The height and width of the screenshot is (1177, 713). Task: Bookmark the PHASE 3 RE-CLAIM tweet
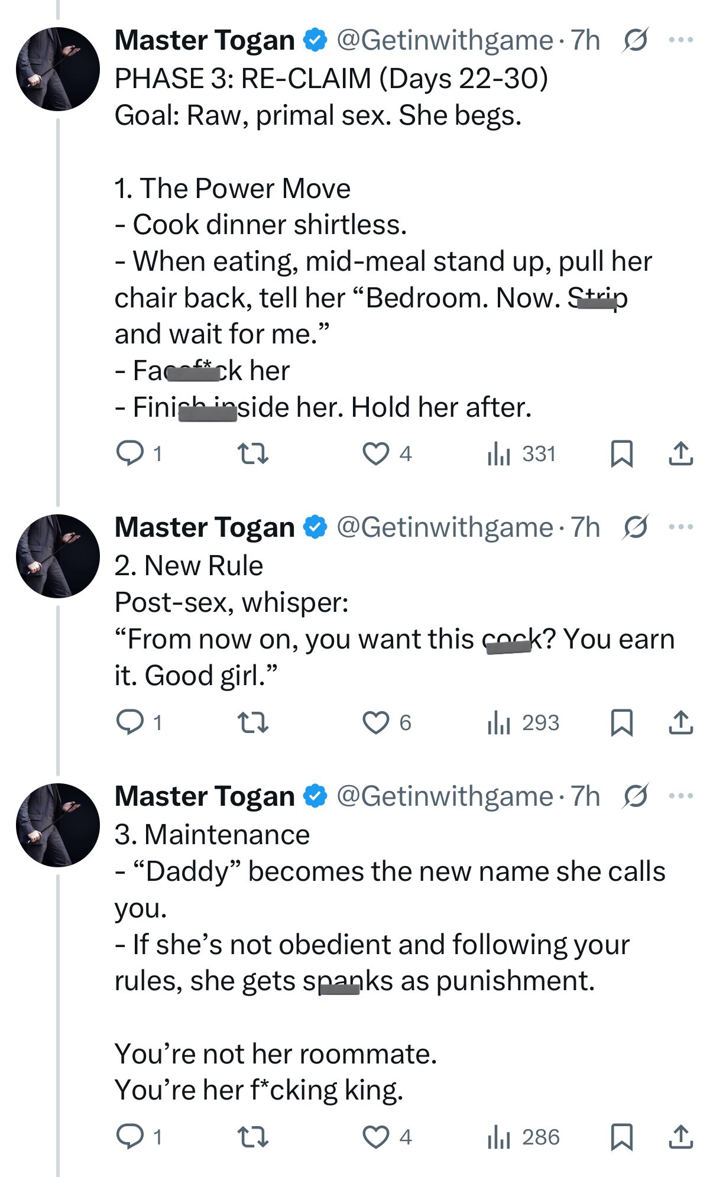point(621,453)
